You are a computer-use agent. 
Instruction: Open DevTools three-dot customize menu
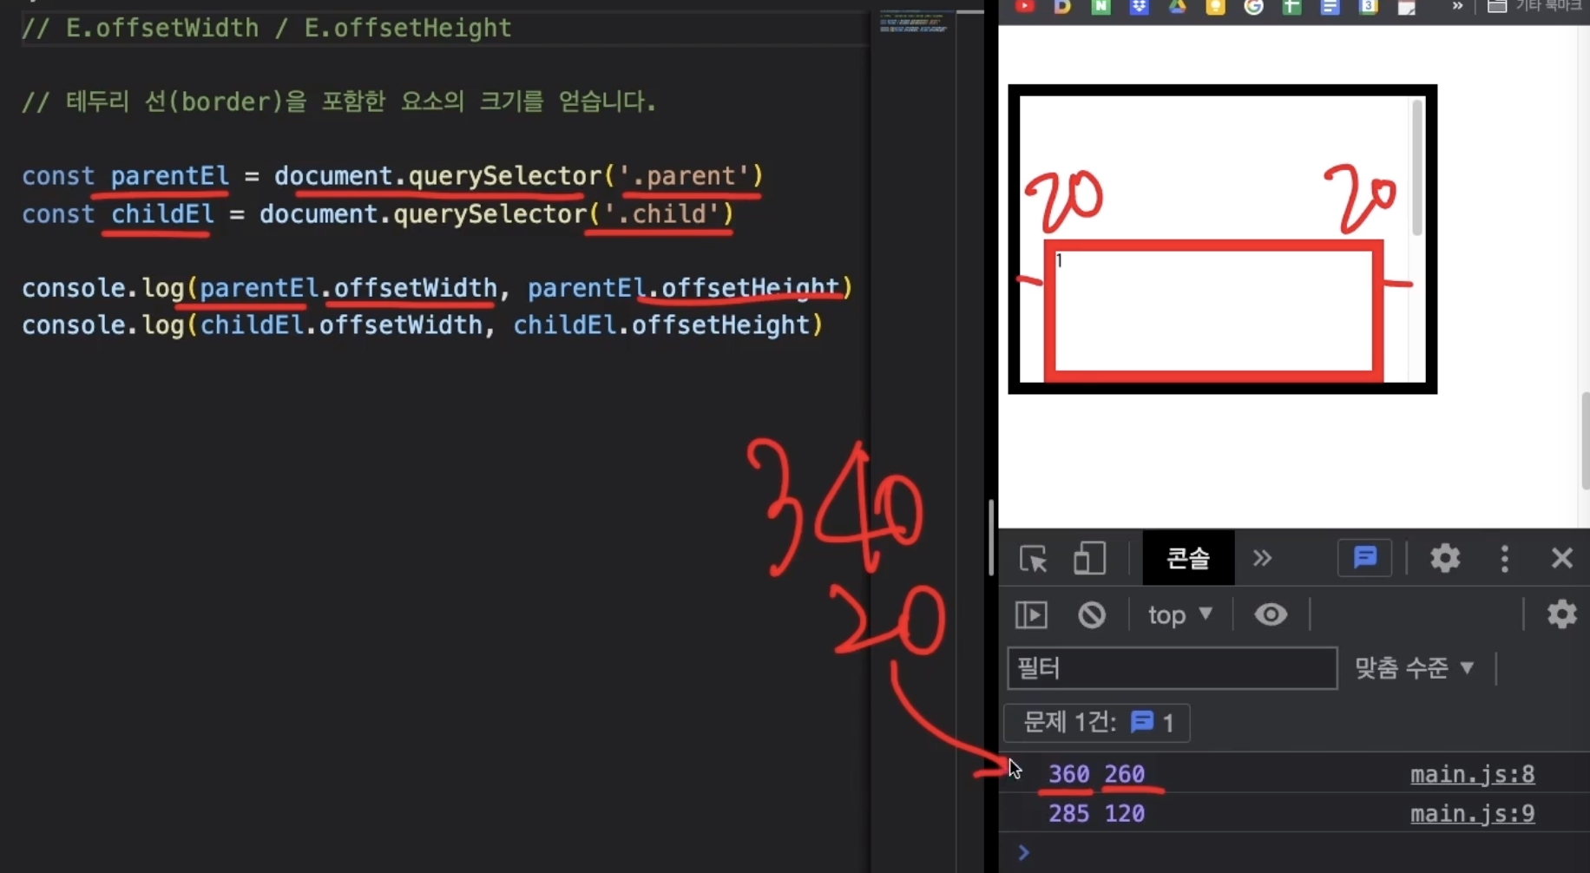coord(1505,558)
